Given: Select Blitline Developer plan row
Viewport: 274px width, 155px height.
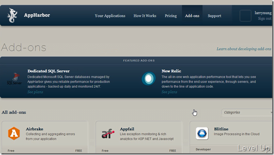Looking at the screenshot, I should pos(231,149).
